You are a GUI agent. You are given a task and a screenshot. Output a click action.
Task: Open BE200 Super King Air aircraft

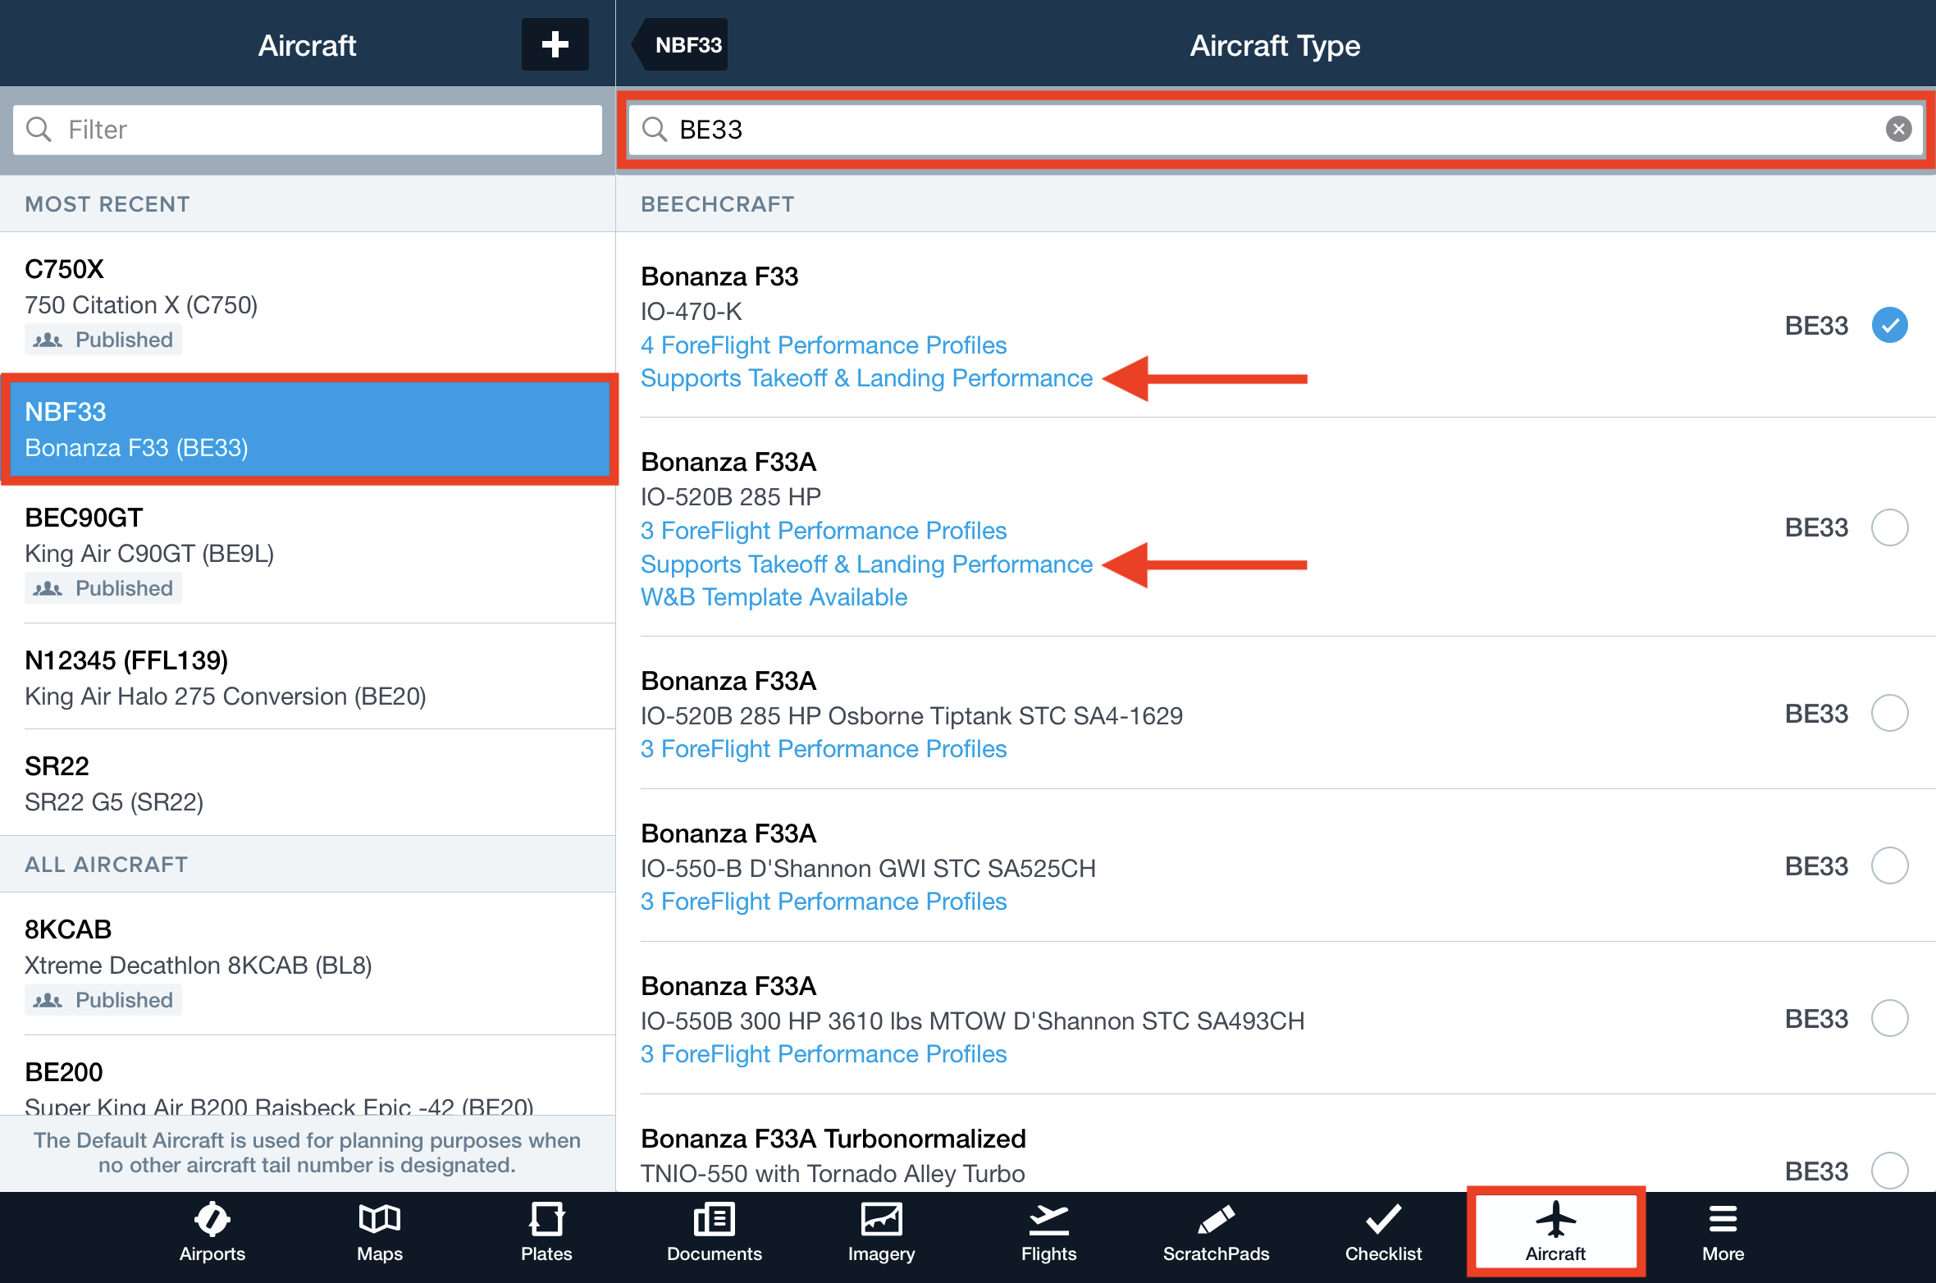pyautogui.click(x=308, y=1076)
